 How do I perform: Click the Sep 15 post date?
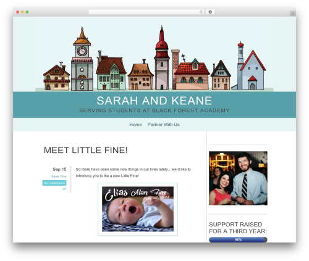59,169
